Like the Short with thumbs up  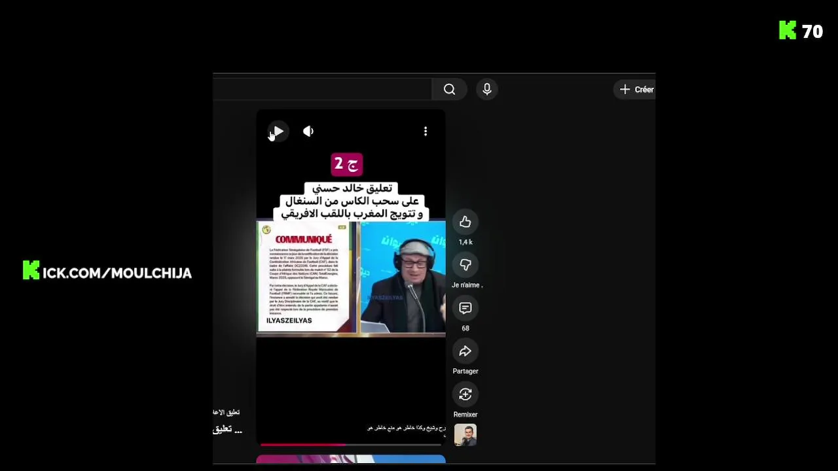465,222
